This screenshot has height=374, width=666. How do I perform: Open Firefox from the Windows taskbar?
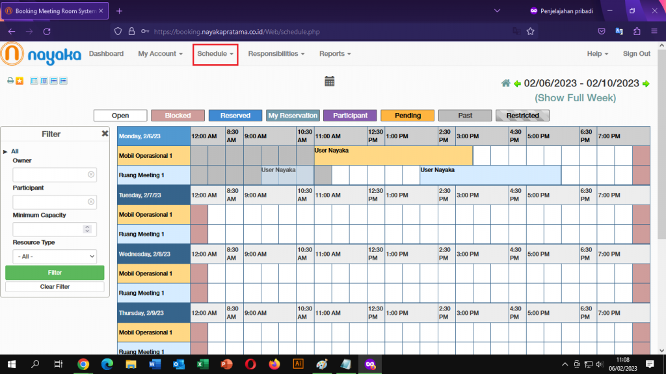pyautogui.click(x=273, y=364)
